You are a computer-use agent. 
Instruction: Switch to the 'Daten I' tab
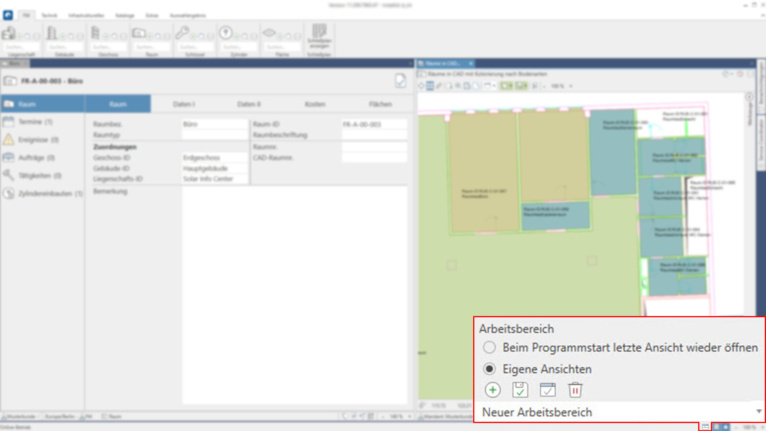tap(184, 104)
